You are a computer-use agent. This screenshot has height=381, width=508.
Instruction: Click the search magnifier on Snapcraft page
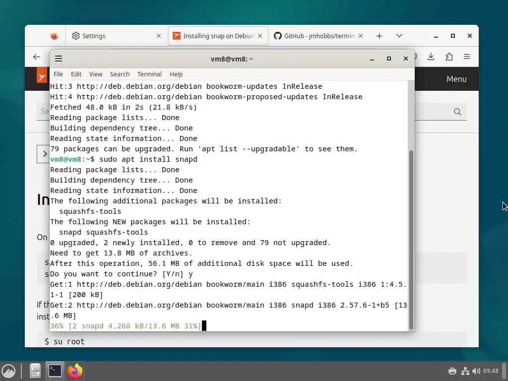point(457,112)
